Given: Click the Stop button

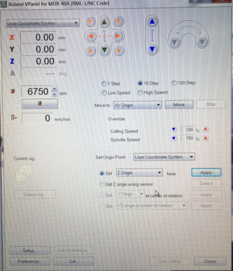Looking at the screenshot, I should coord(211,104).
